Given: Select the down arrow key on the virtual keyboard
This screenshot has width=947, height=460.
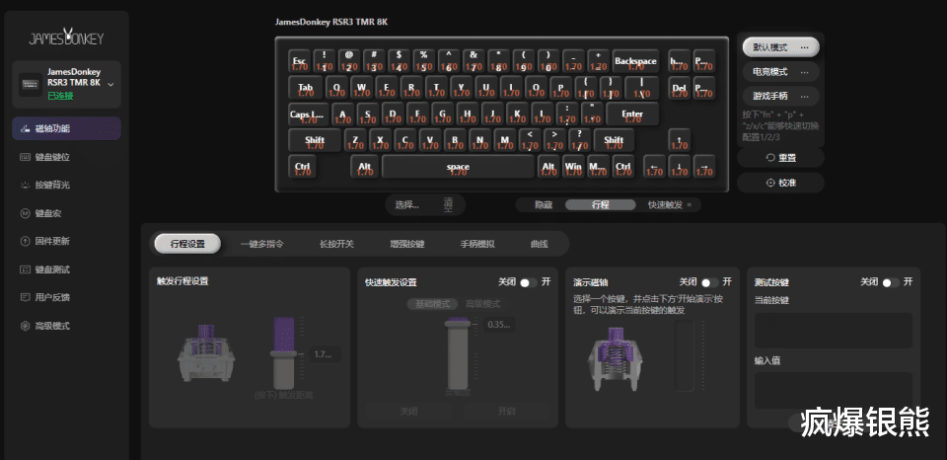Looking at the screenshot, I should coord(680,166).
